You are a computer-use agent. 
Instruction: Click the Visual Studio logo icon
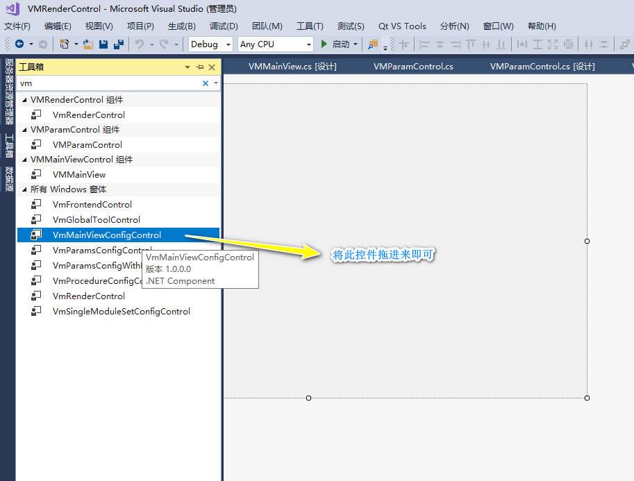click(12, 8)
